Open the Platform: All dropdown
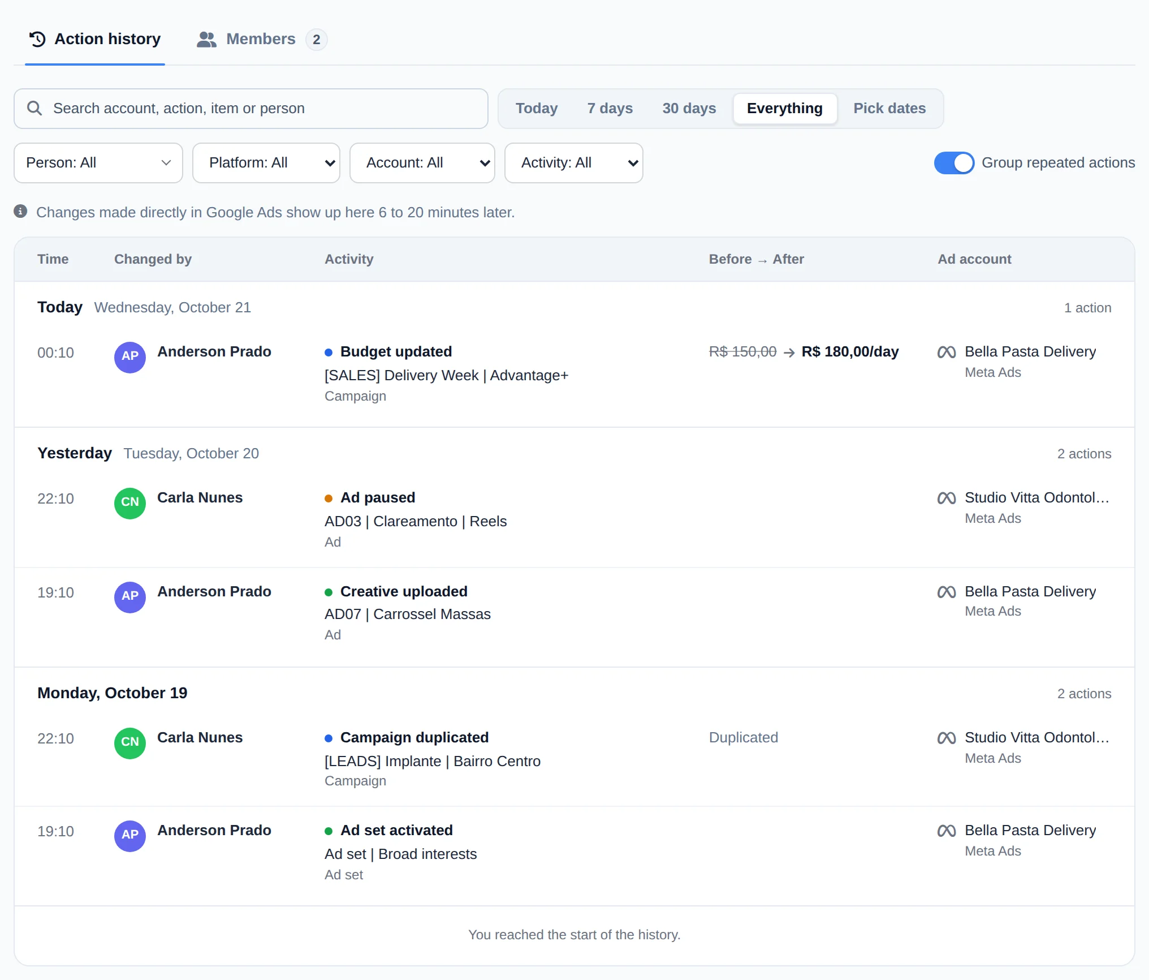The image size is (1149, 980). pos(266,163)
